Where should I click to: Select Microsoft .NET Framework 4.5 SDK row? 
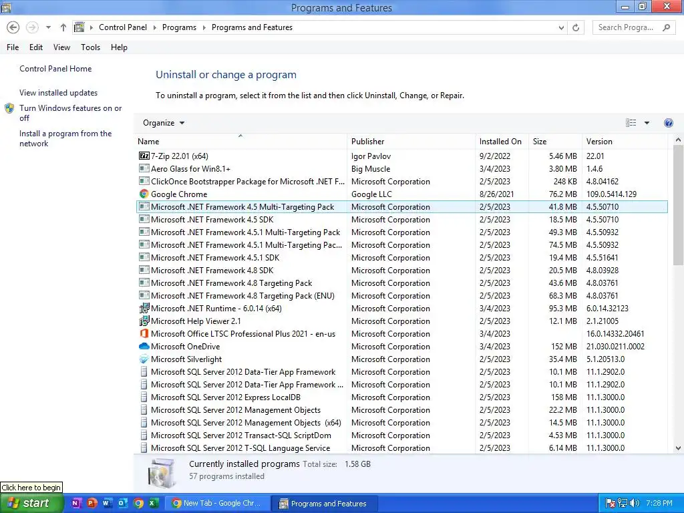click(x=401, y=219)
